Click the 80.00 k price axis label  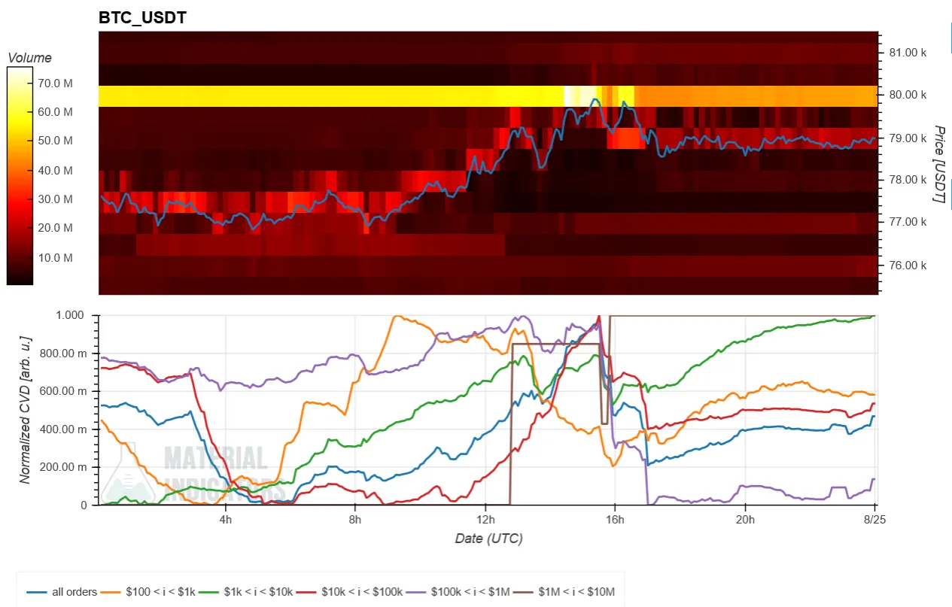coord(908,95)
